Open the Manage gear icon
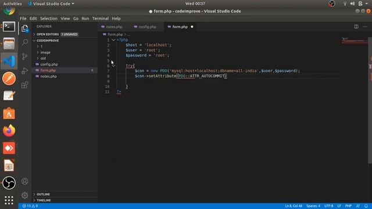This screenshot has width=372, height=209. (x=24, y=195)
